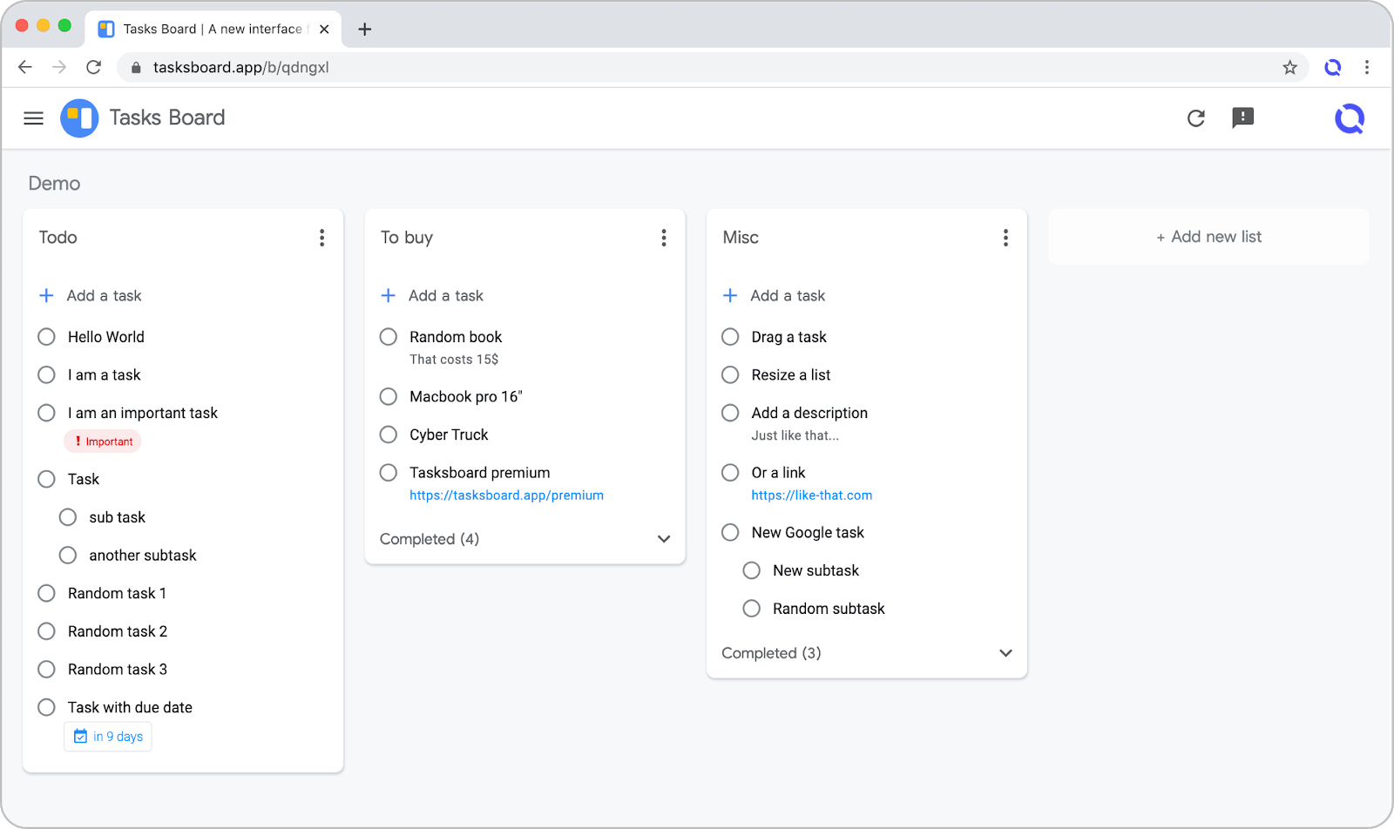1394x829 pixels.
Task: Click the Tasks Board app logo
Action: coord(79,118)
